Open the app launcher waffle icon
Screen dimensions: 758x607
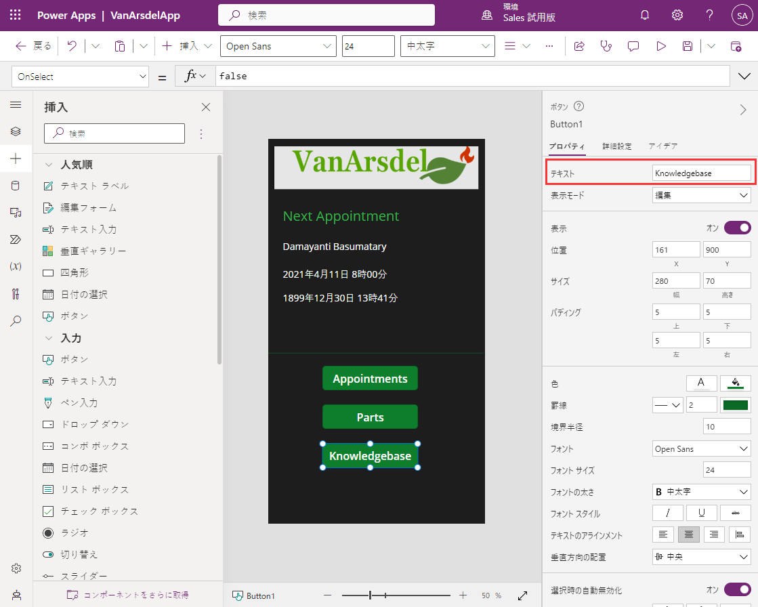pyautogui.click(x=16, y=15)
